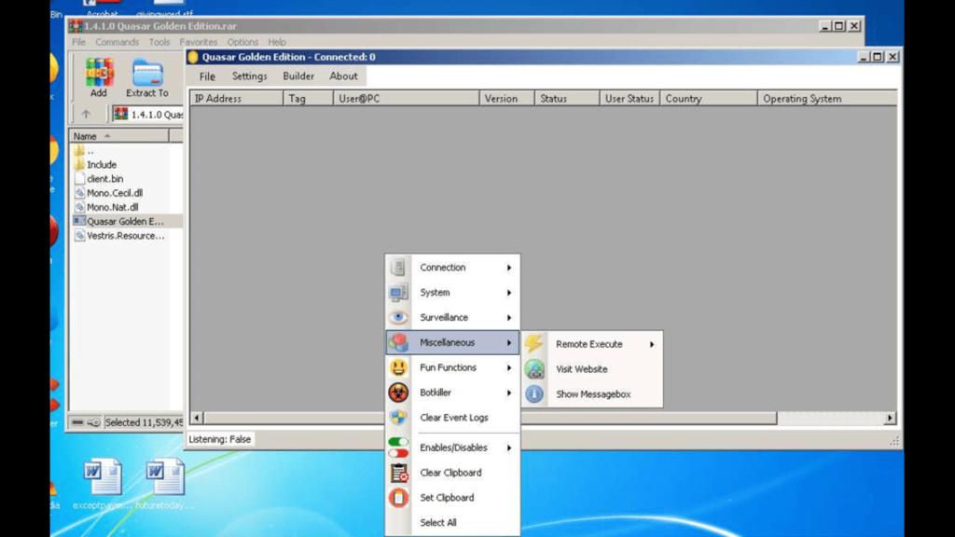
Task: Sort by the Country column header
Action: coord(709,99)
